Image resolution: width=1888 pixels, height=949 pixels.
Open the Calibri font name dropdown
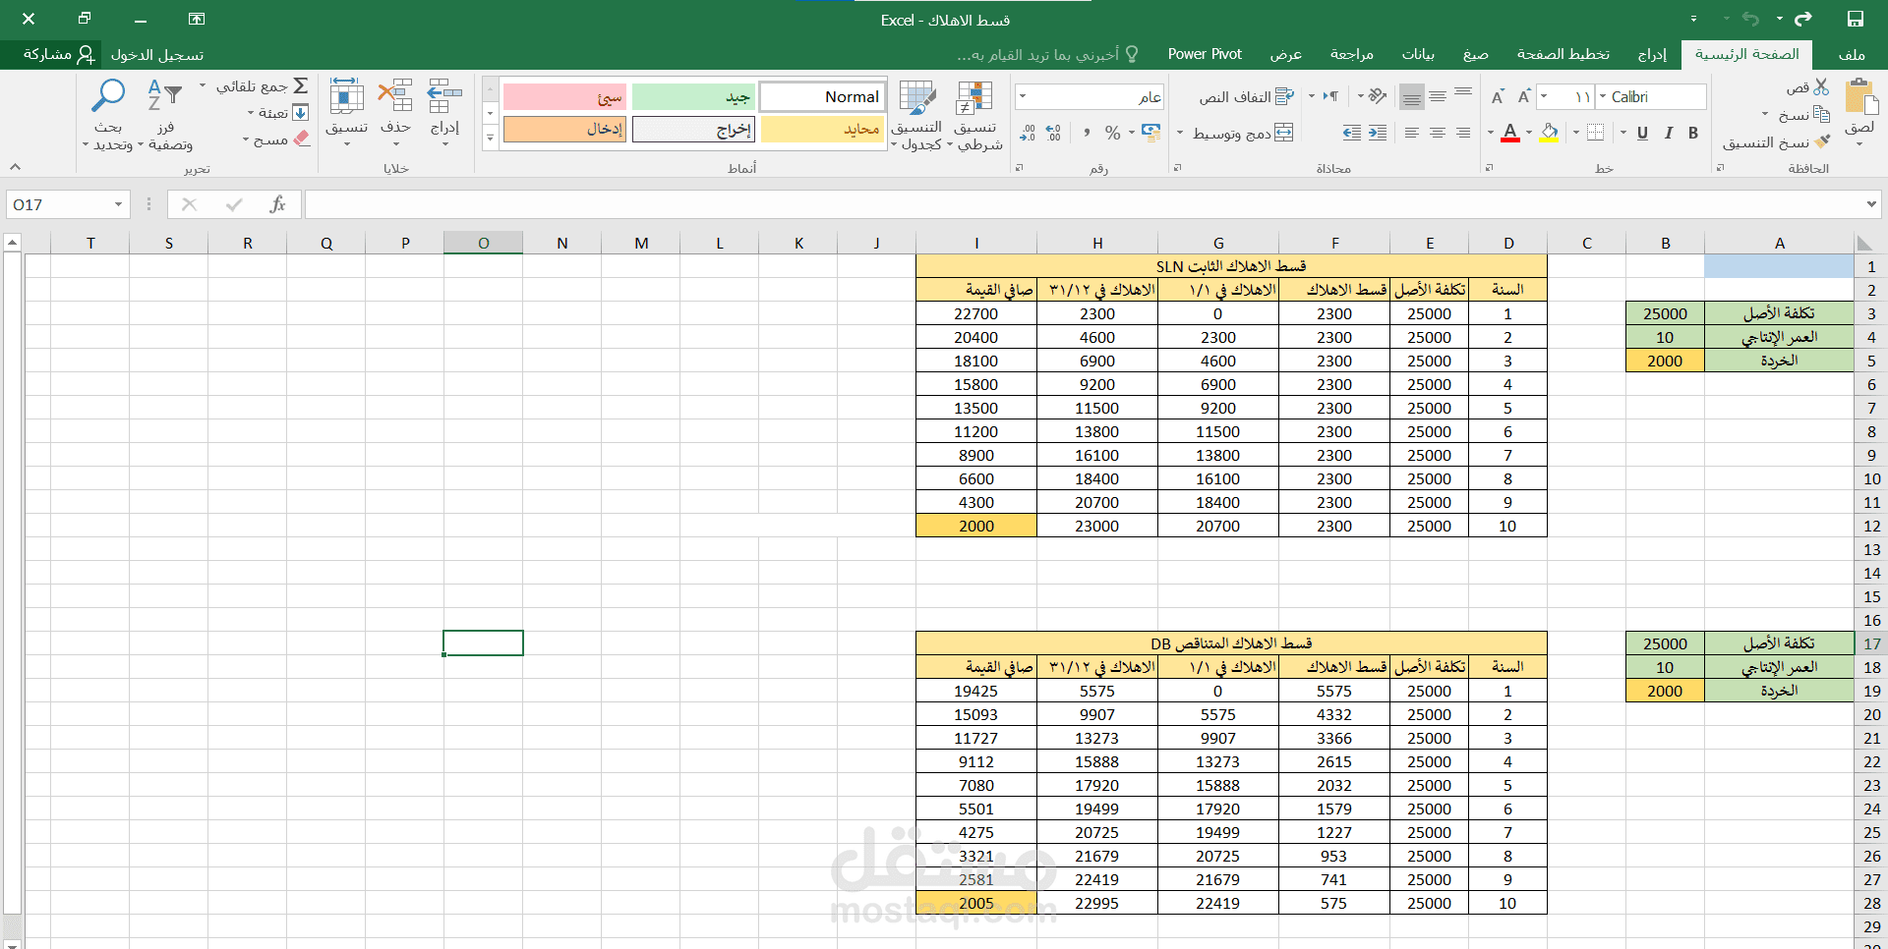(x=1603, y=96)
